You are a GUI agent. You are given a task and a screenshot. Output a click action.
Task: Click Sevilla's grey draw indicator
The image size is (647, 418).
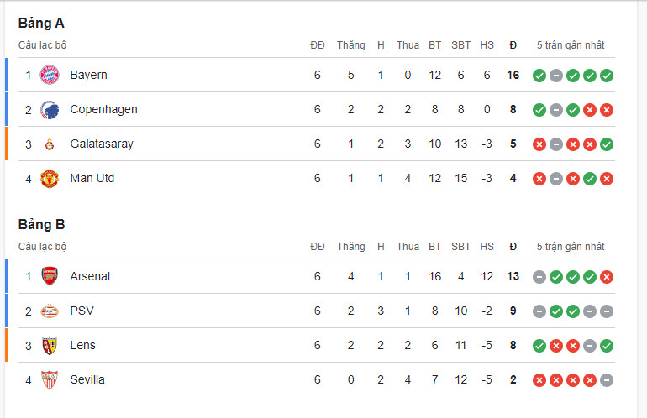pyautogui.click(x=607, y=380)
